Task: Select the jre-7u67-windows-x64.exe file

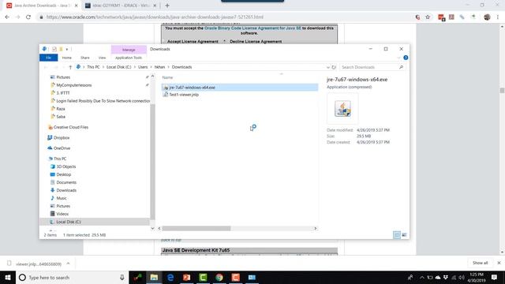Action: coord(240,88)
